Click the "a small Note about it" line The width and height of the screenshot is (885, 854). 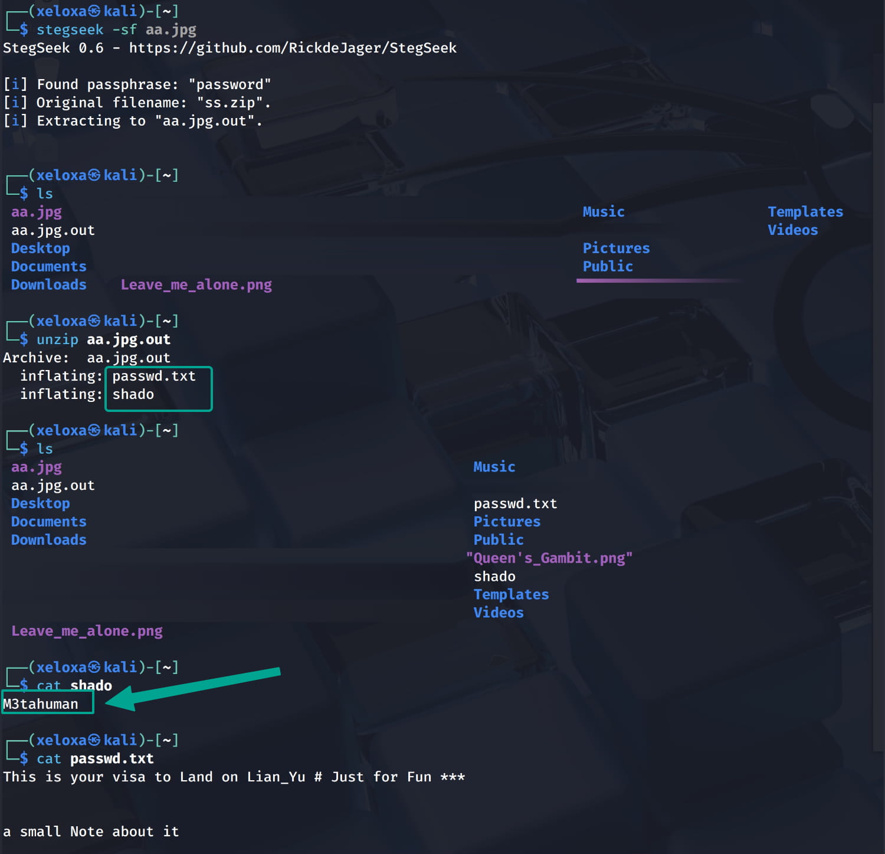point(91,832)
